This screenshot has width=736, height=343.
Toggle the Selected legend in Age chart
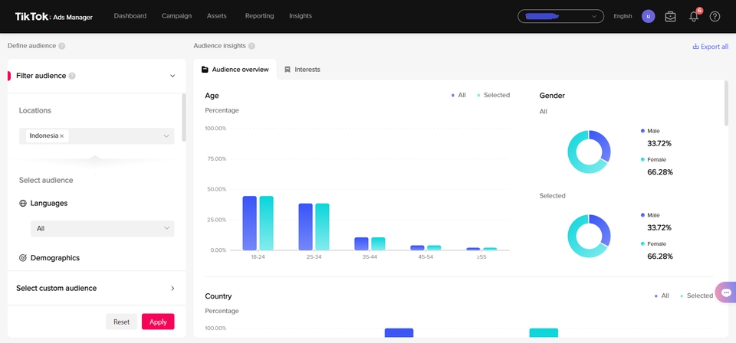tap(493, 95)
